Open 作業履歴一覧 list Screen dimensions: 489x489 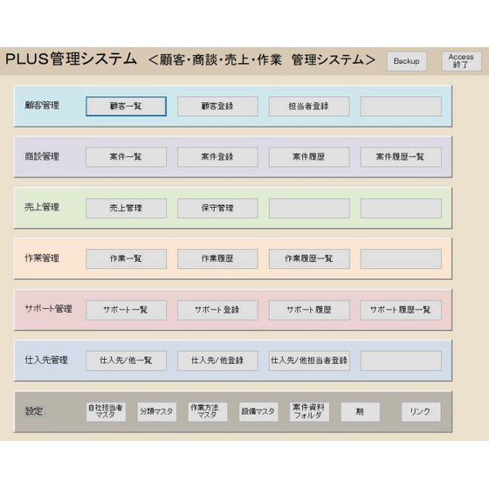[x=309, y=258]
